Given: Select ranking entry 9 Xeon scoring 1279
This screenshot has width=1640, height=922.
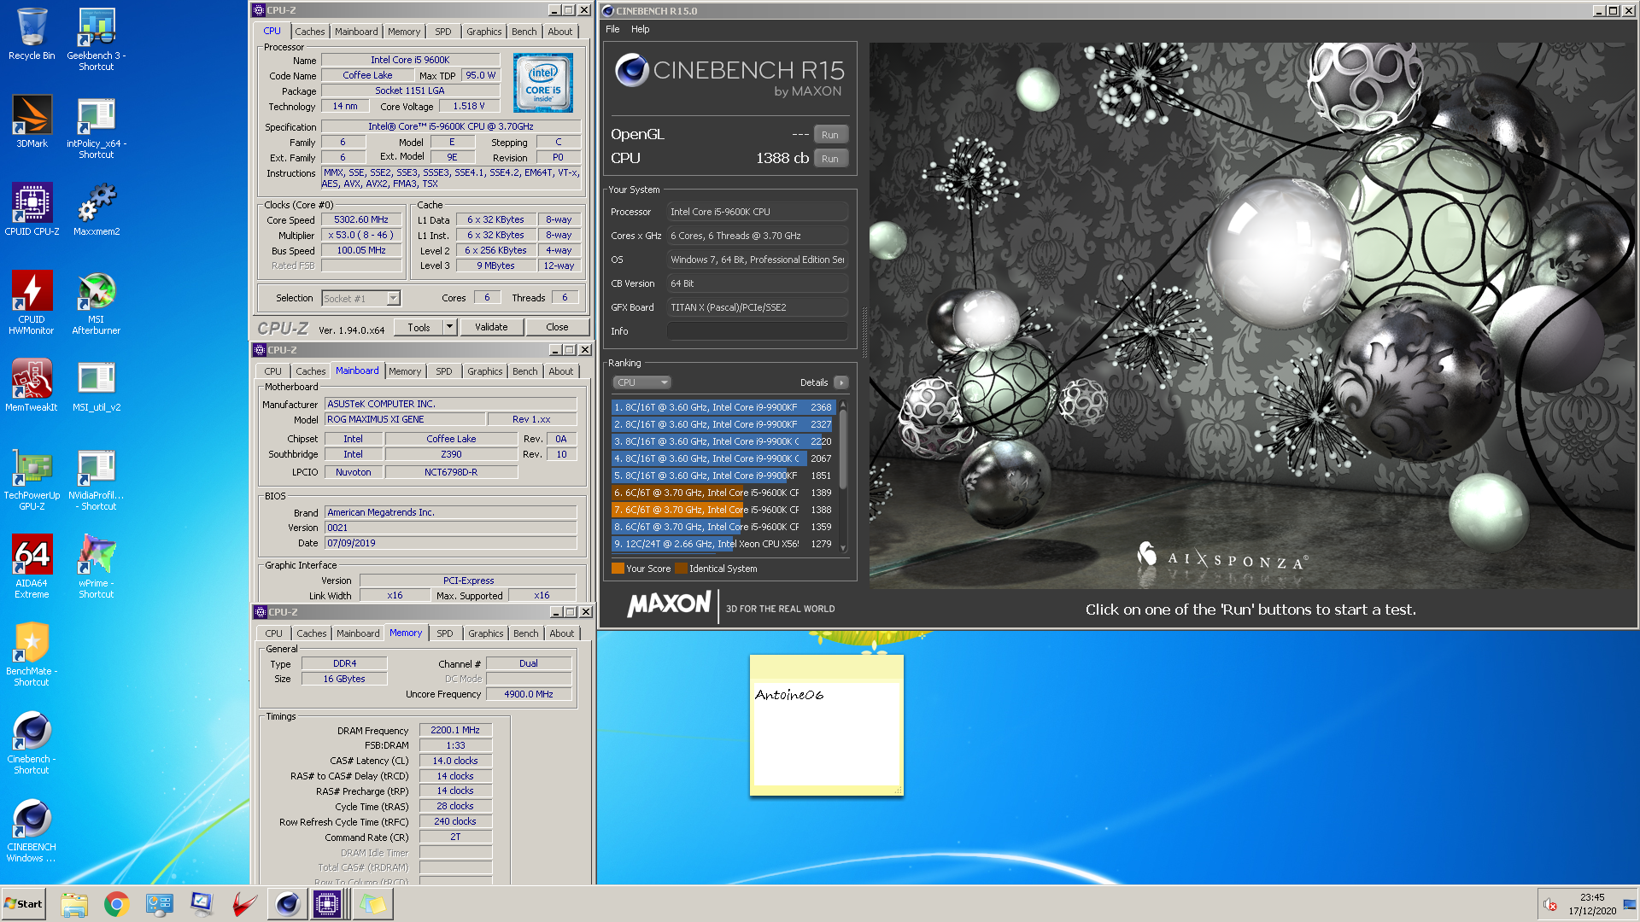Looking at the screenshot, I should (x=723, y=544).
